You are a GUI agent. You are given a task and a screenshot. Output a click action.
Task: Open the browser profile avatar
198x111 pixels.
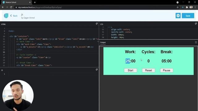click(x=191, y=7)
